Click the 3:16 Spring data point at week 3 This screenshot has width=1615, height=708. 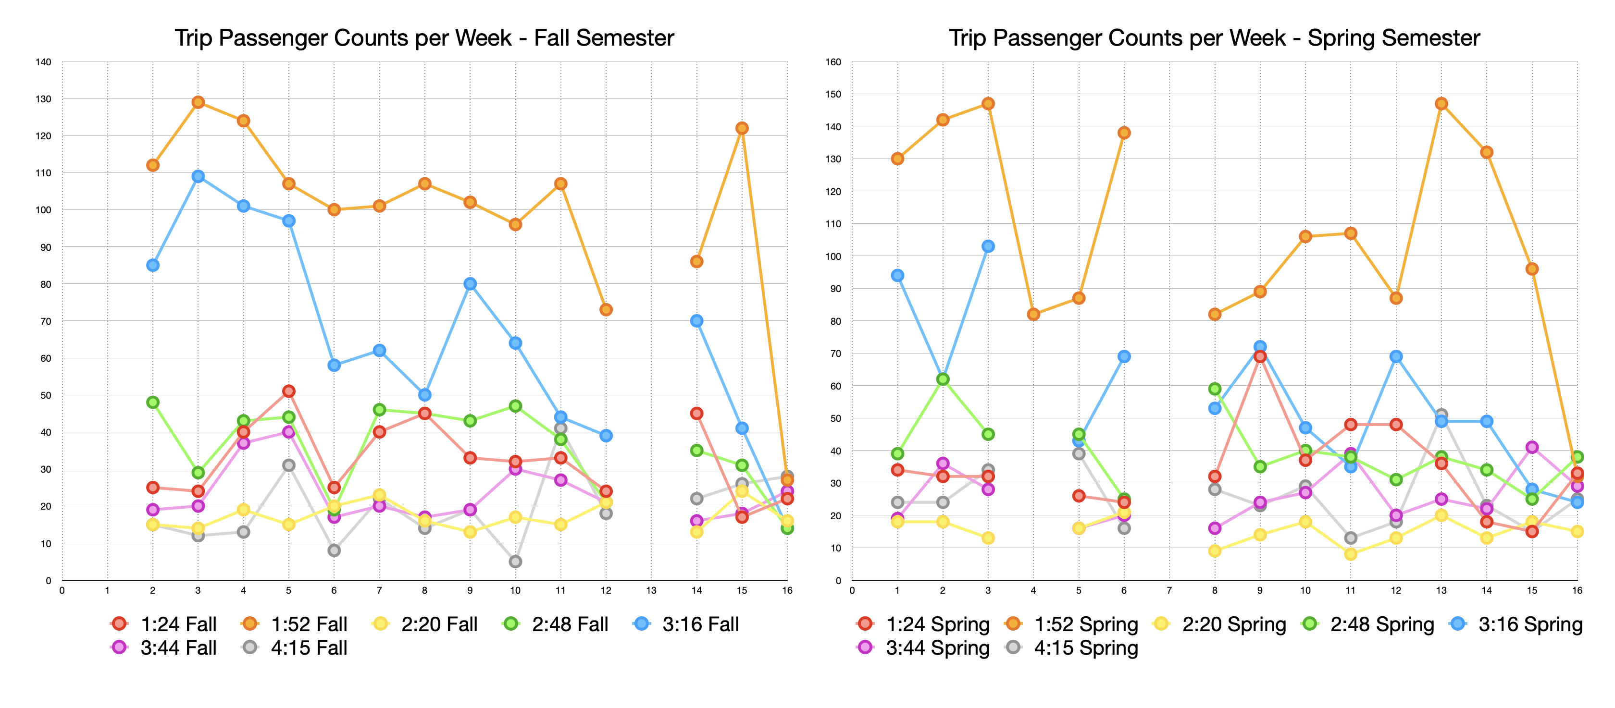coord(988,246)
